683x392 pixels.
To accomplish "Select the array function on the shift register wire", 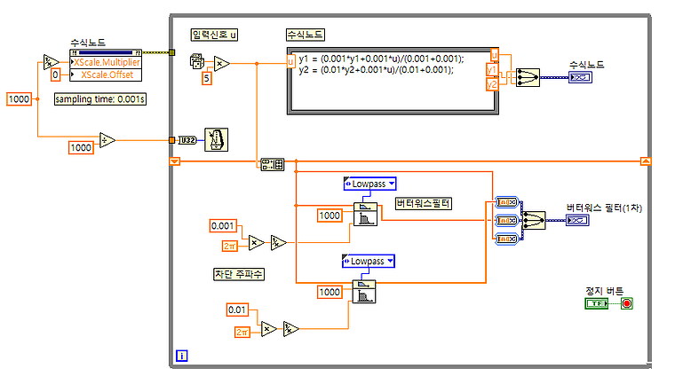I will (273, 164).
